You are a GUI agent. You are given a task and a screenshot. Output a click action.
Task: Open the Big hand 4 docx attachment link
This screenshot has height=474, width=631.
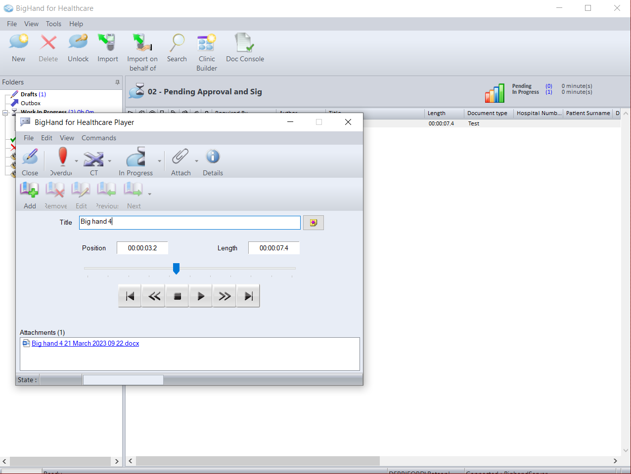click(86, 343)
